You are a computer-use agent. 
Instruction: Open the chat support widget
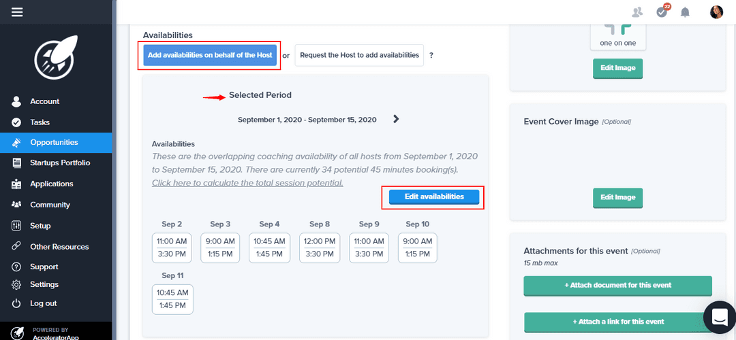(x=718, y=316)
